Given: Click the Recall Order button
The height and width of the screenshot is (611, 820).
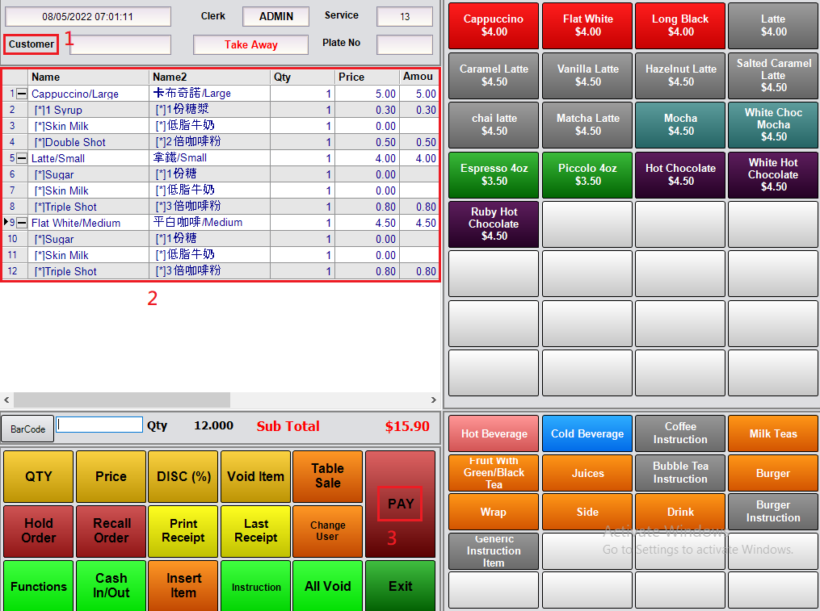Looking at the screenshot, I should pyautogui.click(x=111, y=531).
